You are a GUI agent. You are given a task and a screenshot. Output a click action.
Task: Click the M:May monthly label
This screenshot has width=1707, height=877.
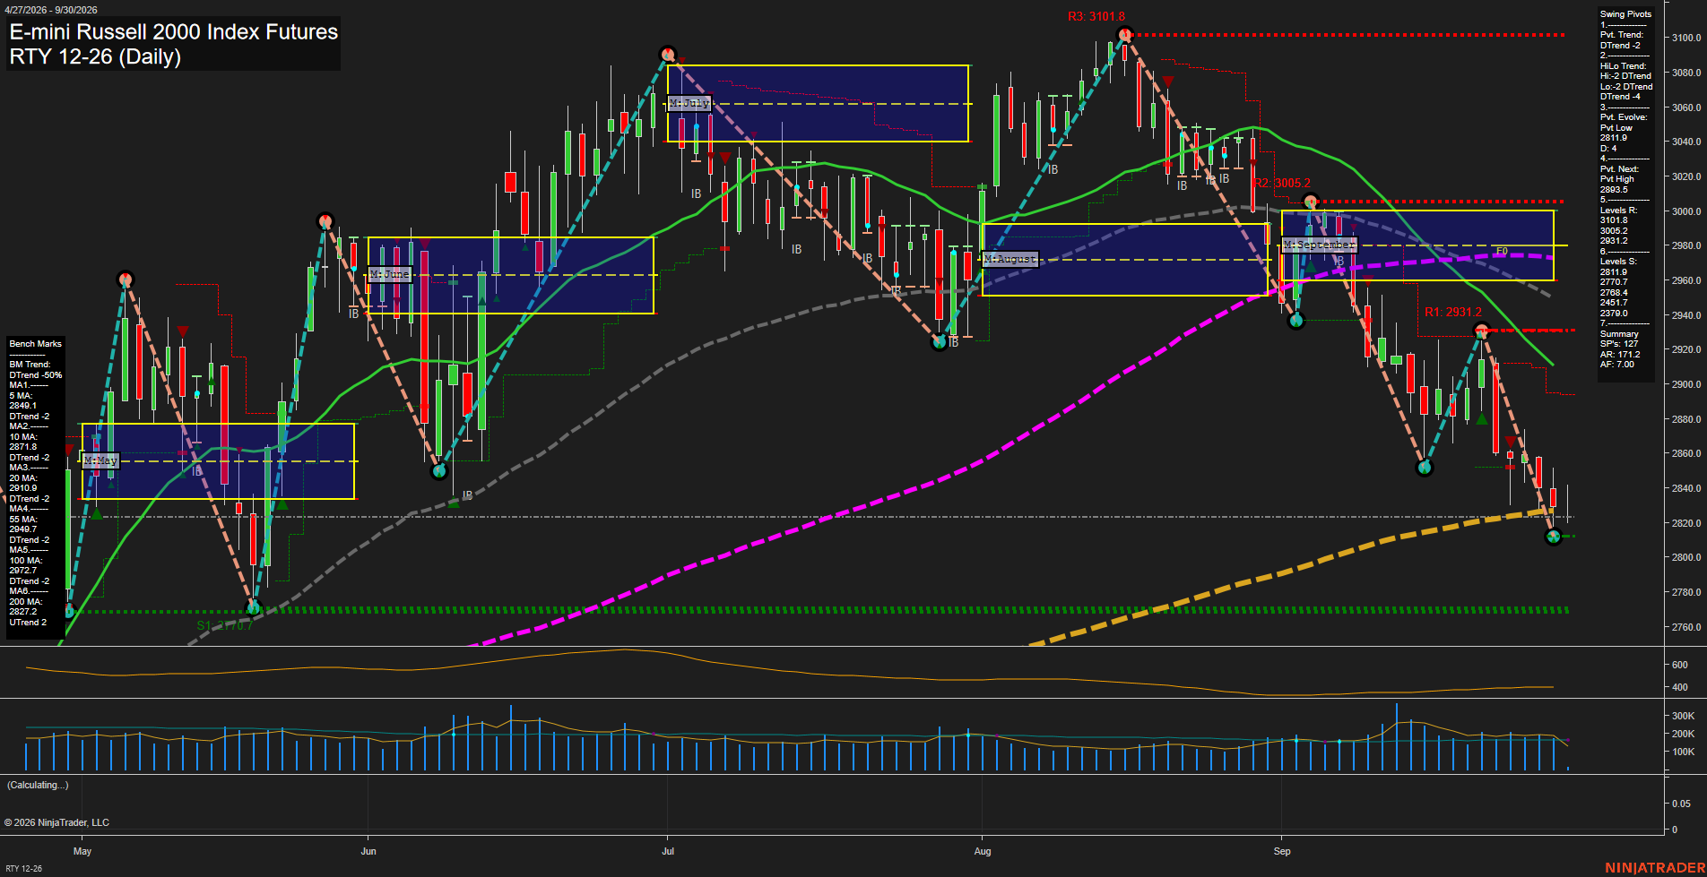(x=100, y=460)
